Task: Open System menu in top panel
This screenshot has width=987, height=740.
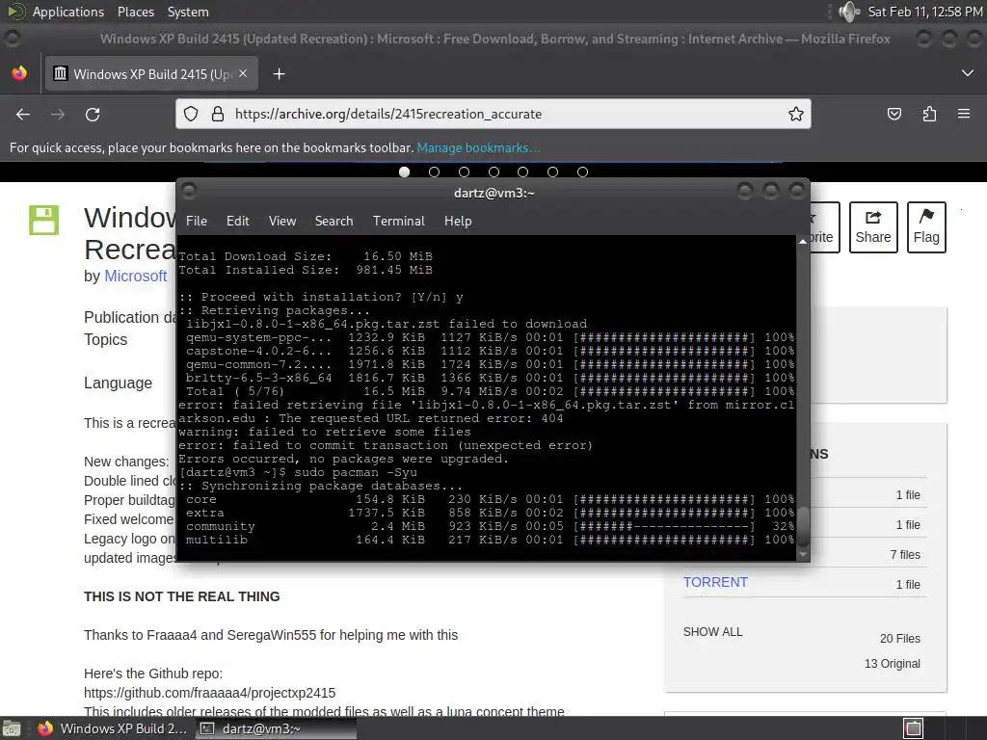Action: (188, 12)
